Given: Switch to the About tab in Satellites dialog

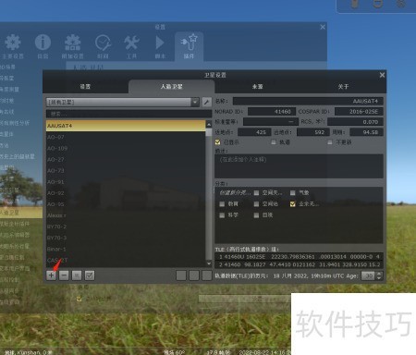Looking at the screenshot, I should pos(343,87).
